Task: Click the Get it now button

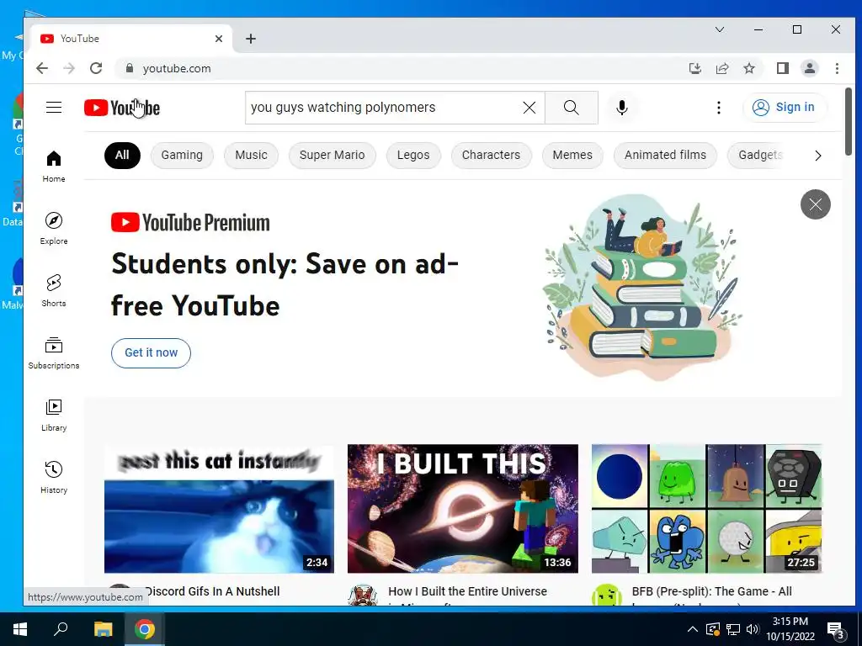Action: (152, 352)
